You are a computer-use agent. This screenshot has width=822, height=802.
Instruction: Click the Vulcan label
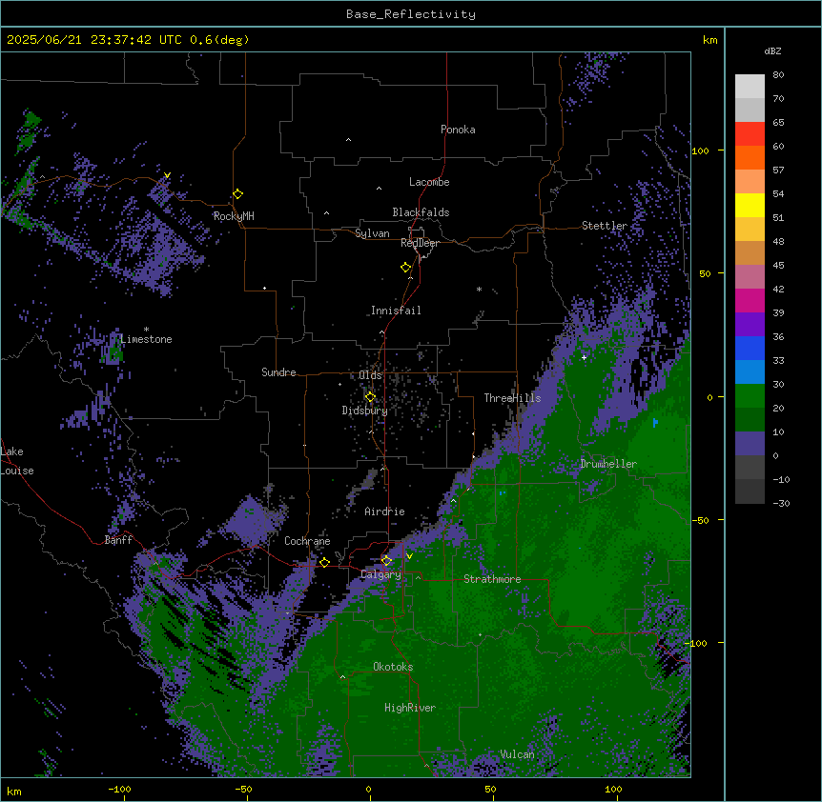(x=517, y=754)
